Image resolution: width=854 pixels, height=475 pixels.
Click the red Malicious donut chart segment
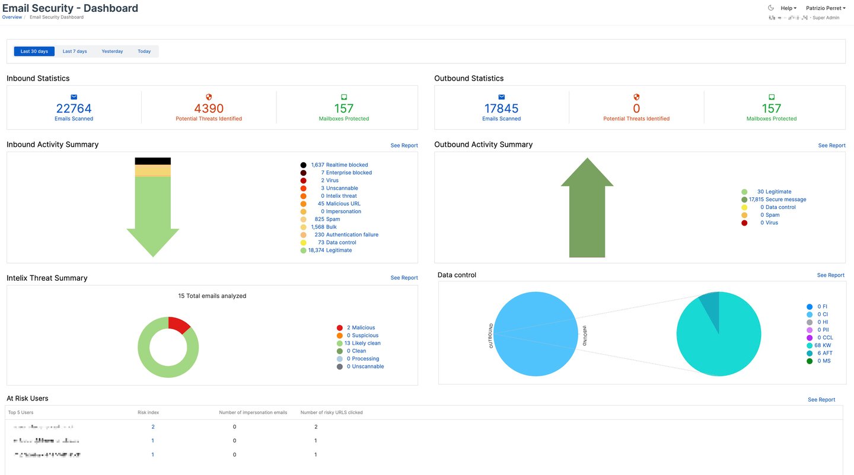point(180,325)
